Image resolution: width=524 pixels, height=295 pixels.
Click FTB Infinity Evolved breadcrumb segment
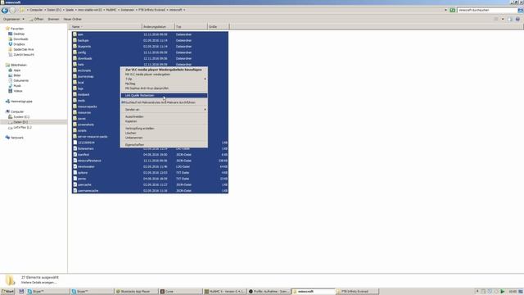pos(151,10)
